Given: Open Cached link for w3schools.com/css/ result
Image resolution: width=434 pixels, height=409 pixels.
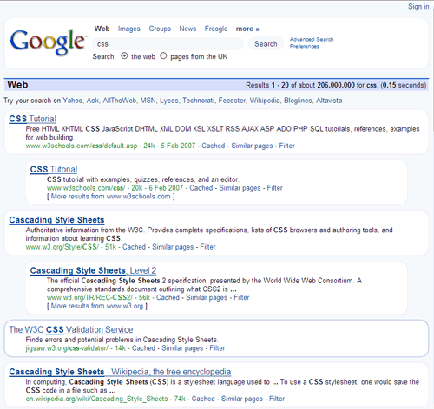Looking at the screenshot, I should pyautogui.click(x=201, y=188).
